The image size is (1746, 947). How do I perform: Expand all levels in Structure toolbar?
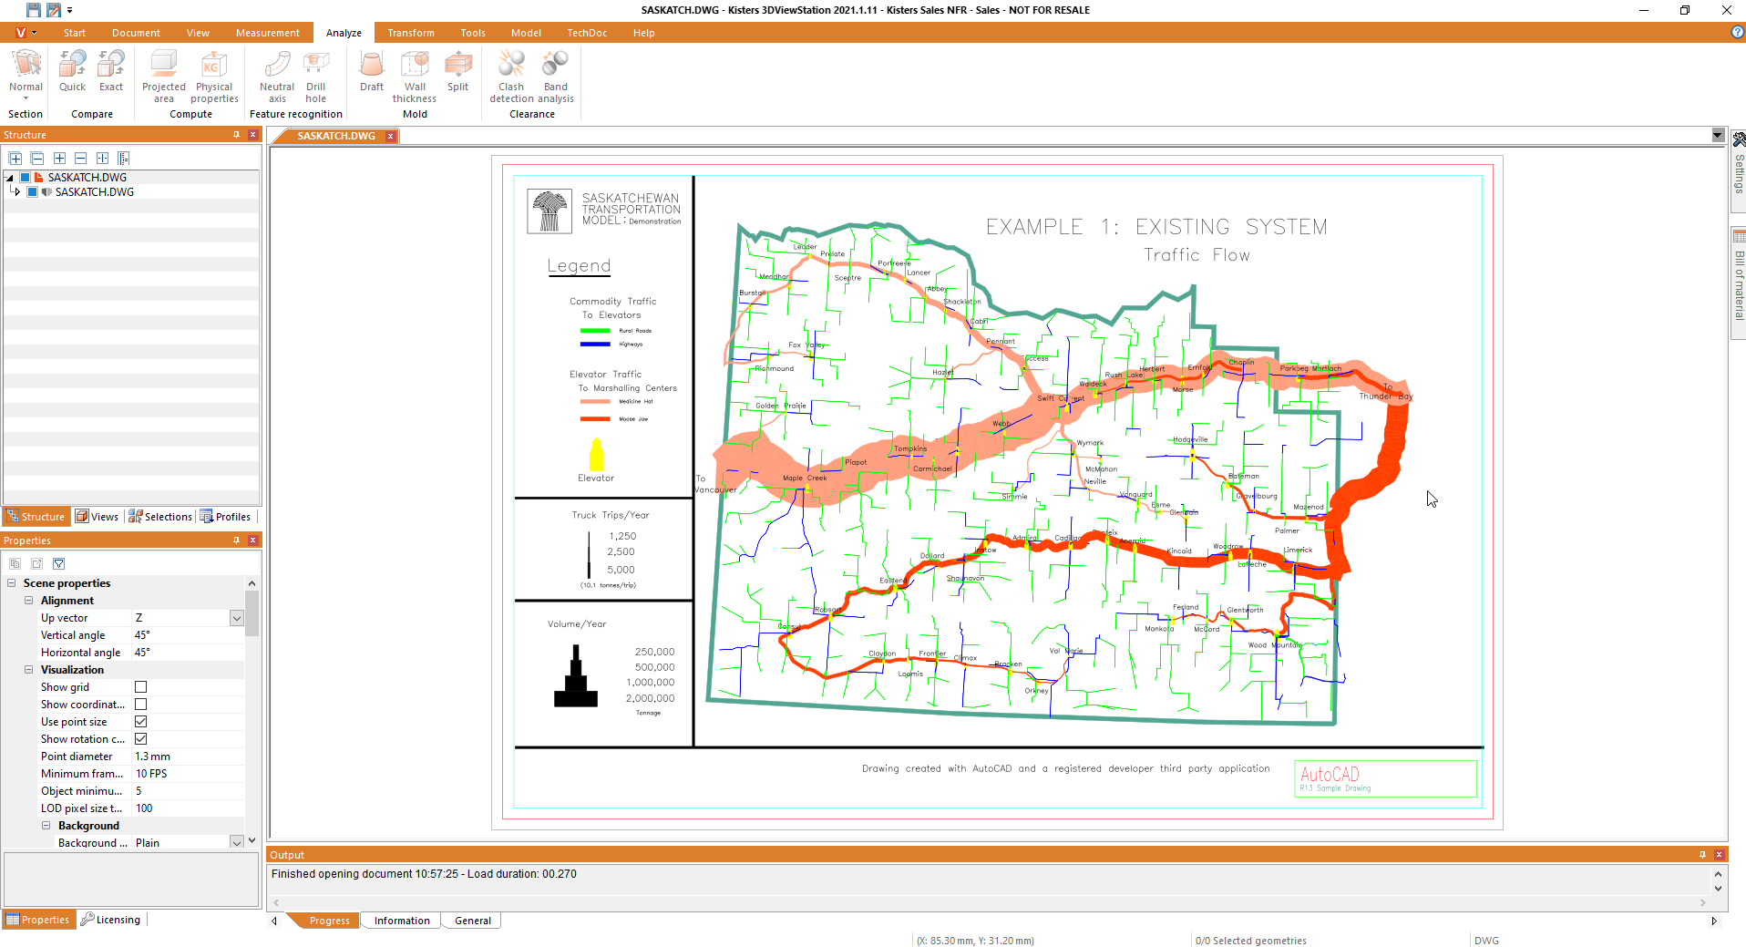coord(15,158)
